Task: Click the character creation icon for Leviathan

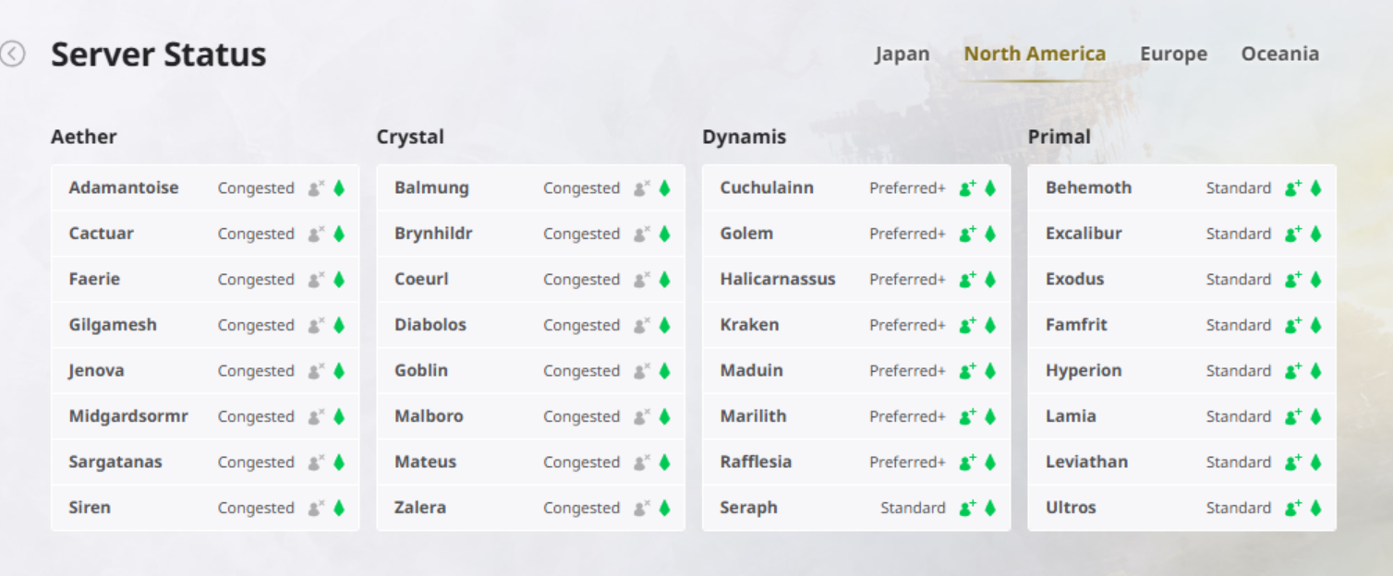Action: 1293,462
